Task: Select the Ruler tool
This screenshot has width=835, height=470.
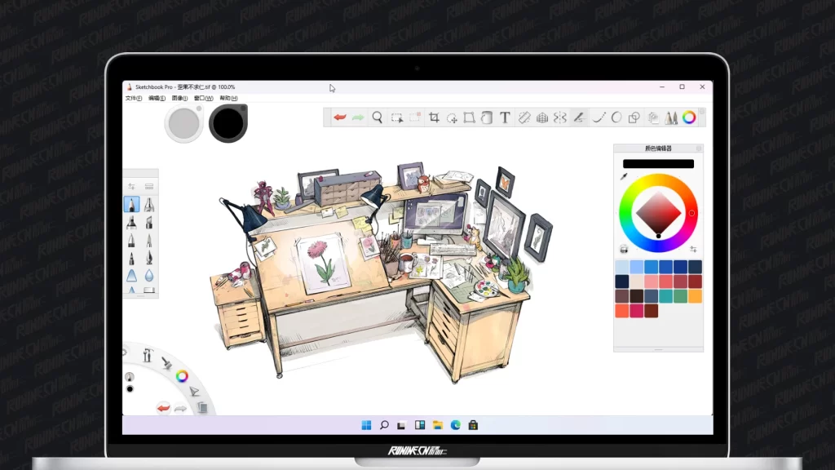Action: [x=524, y=117]
